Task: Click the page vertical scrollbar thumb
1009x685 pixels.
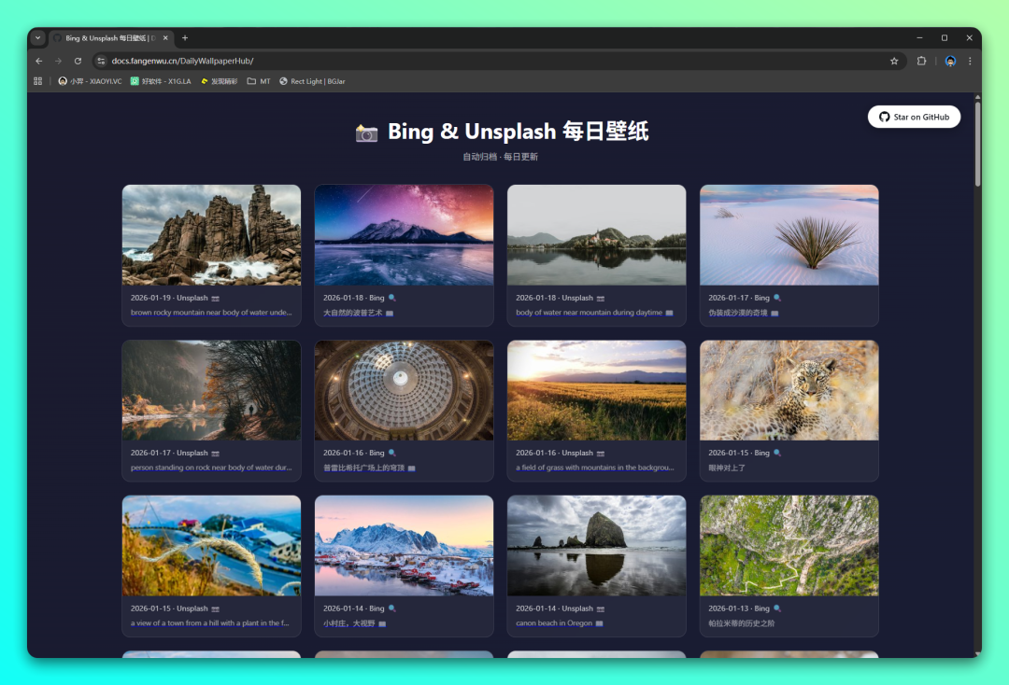Action: coord(977,145)
